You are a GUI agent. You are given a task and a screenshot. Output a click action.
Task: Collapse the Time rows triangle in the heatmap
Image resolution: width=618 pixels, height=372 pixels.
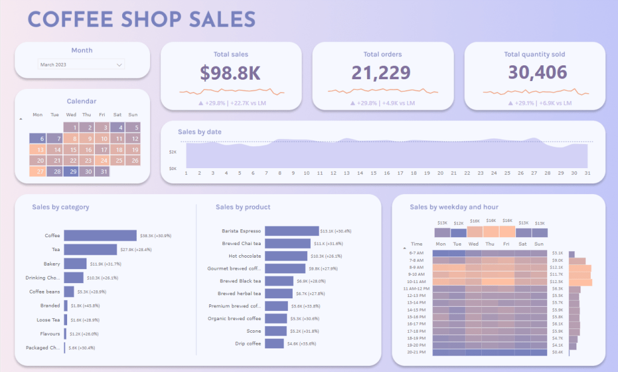coord(404,248)
